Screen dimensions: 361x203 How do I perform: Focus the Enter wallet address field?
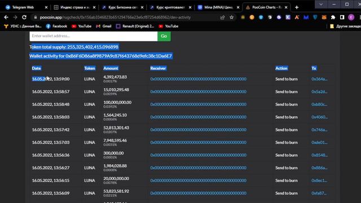click(x=94, y=36)
